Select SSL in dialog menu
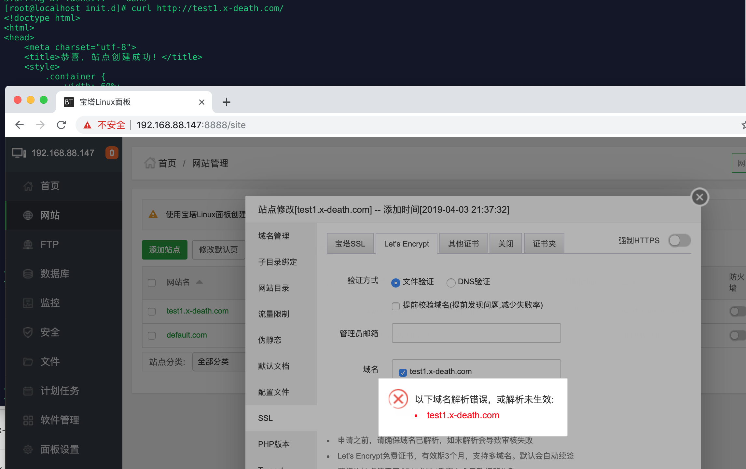The height and width of the screenshot is (469, 746). 281,418
